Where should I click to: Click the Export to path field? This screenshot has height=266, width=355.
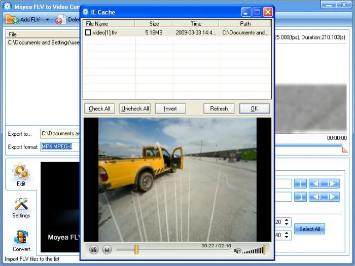coord(60,133)
